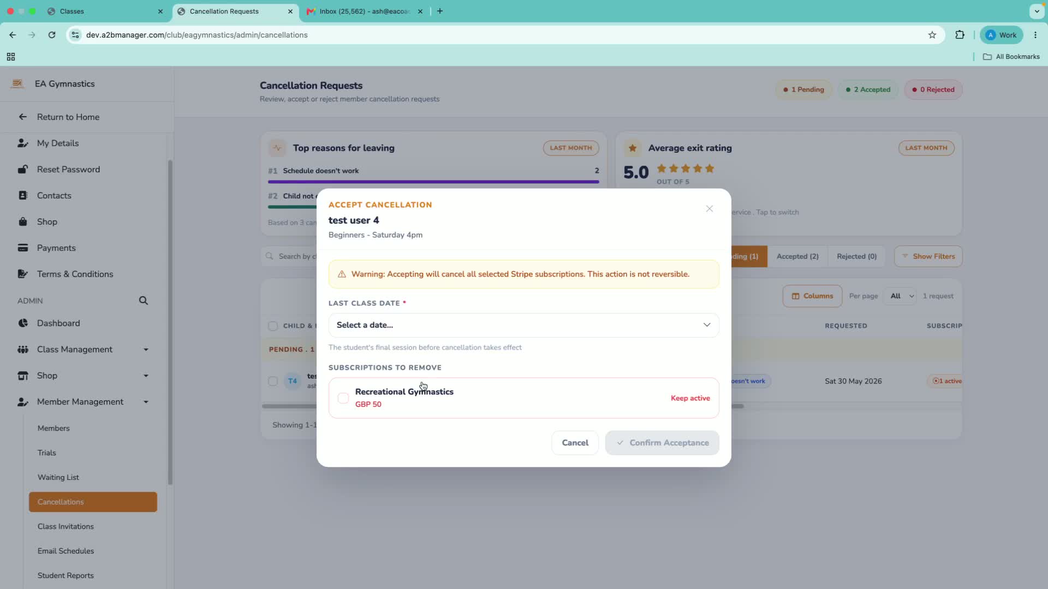The width and height of the screenshot is (1048, 589).
Task: Click the 0 Rejected status badge
Action: 933,89
